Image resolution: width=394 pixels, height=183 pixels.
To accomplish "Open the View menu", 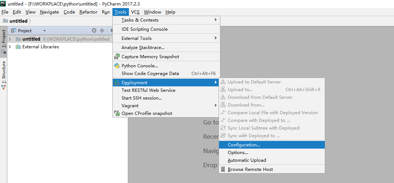I will tap(31, 12).
